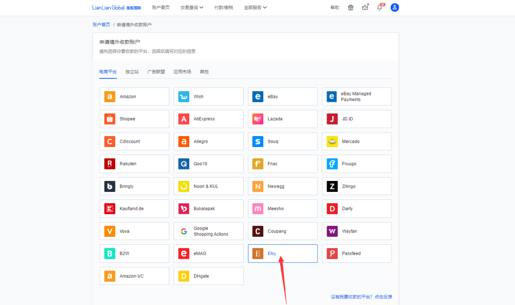Expand the 交易查询 dropdown menu
The height and width of the screenshot is (305, 515).
tap(192, 7)
